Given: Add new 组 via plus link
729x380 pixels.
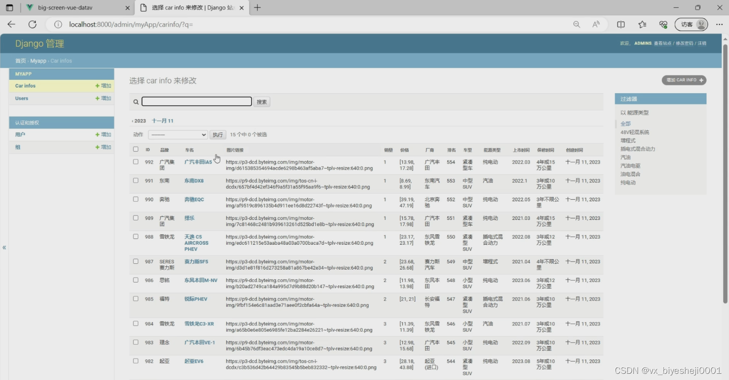Looking at the screenshot, I should [103, 147].
